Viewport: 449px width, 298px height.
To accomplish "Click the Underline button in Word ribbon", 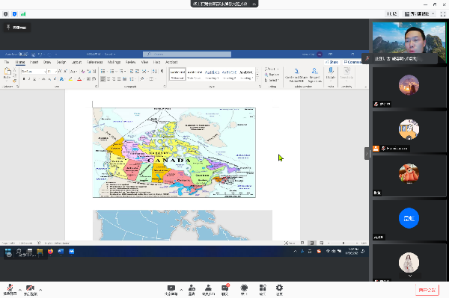I will (x=34, y=79).
